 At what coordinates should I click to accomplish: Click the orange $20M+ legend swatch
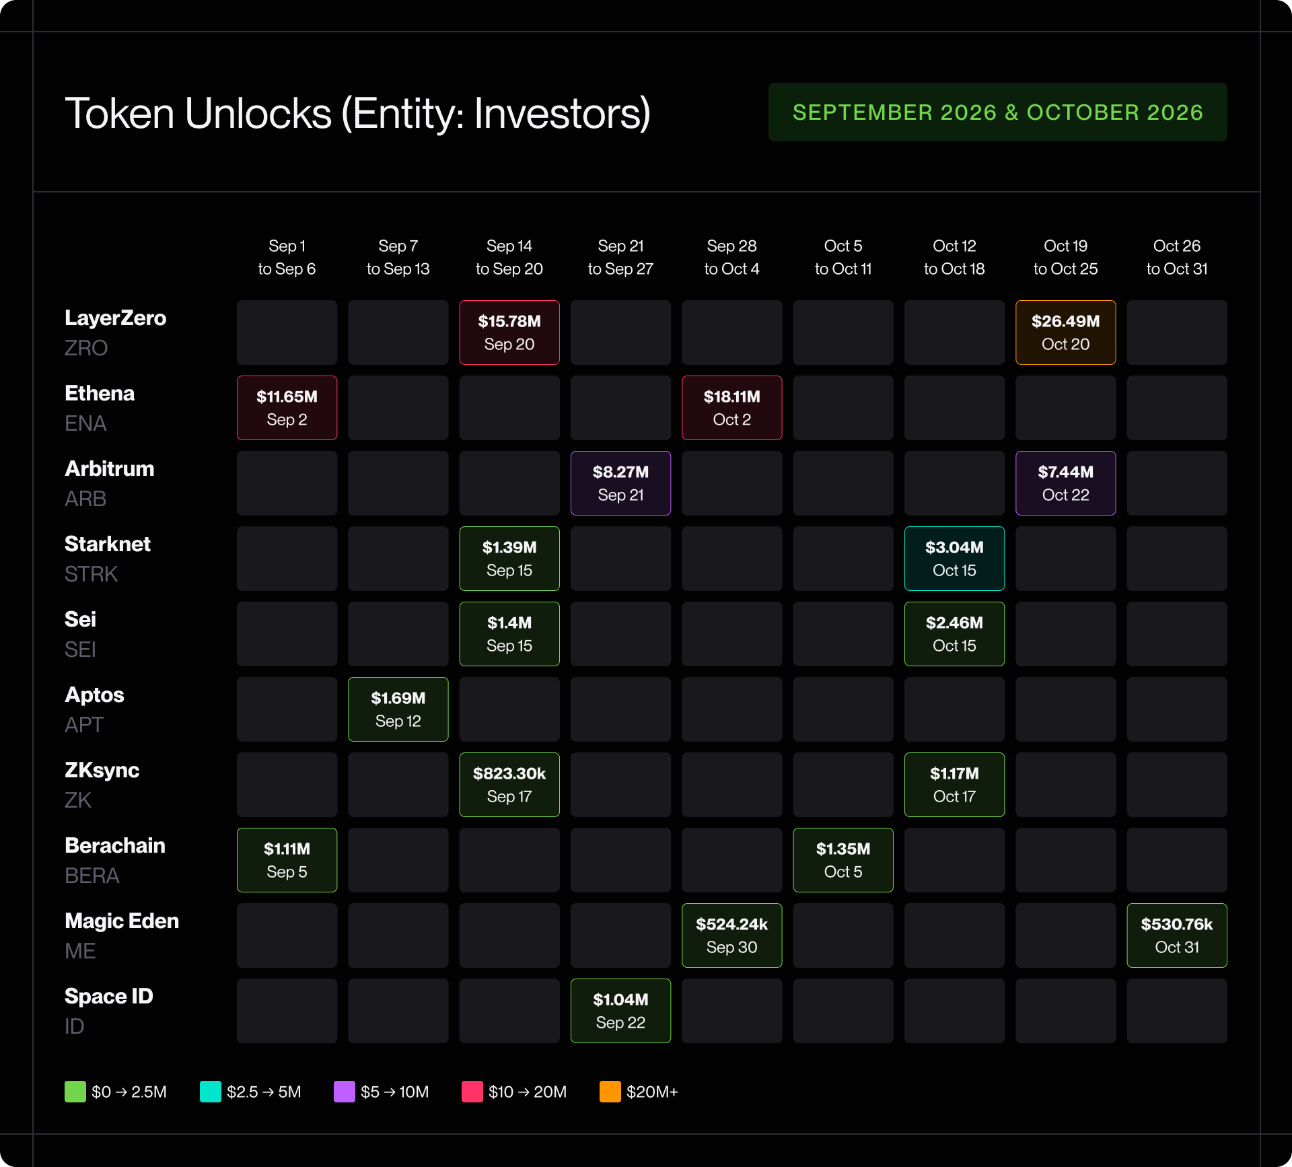click(610, 1092)
